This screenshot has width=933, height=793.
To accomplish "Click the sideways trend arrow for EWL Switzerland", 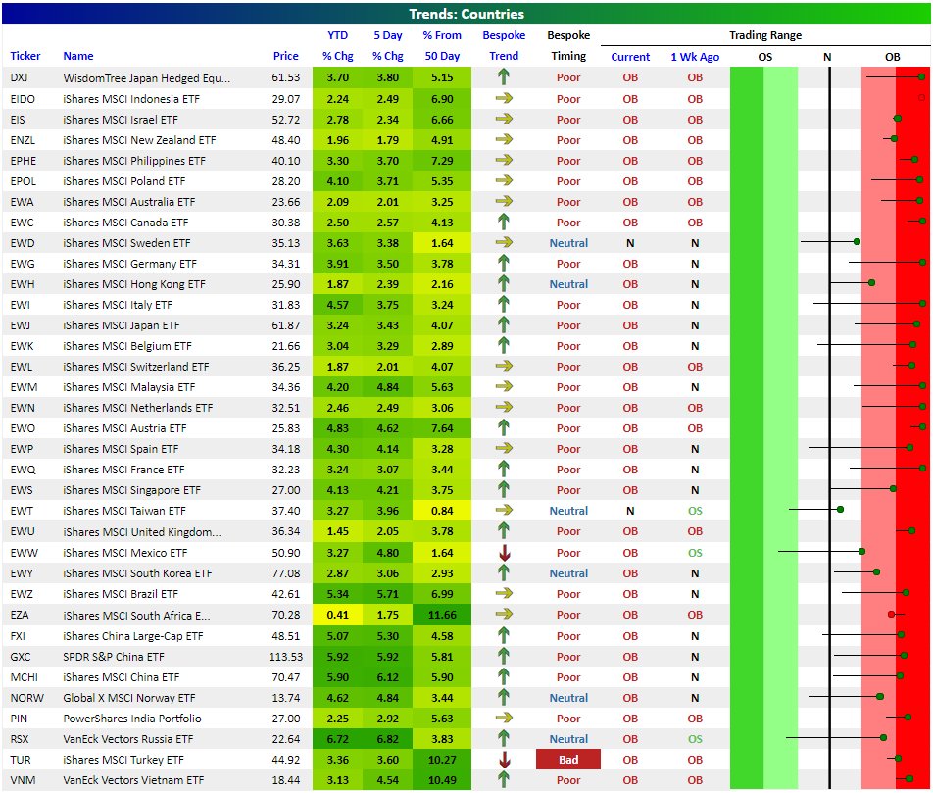I will [504, 367].
